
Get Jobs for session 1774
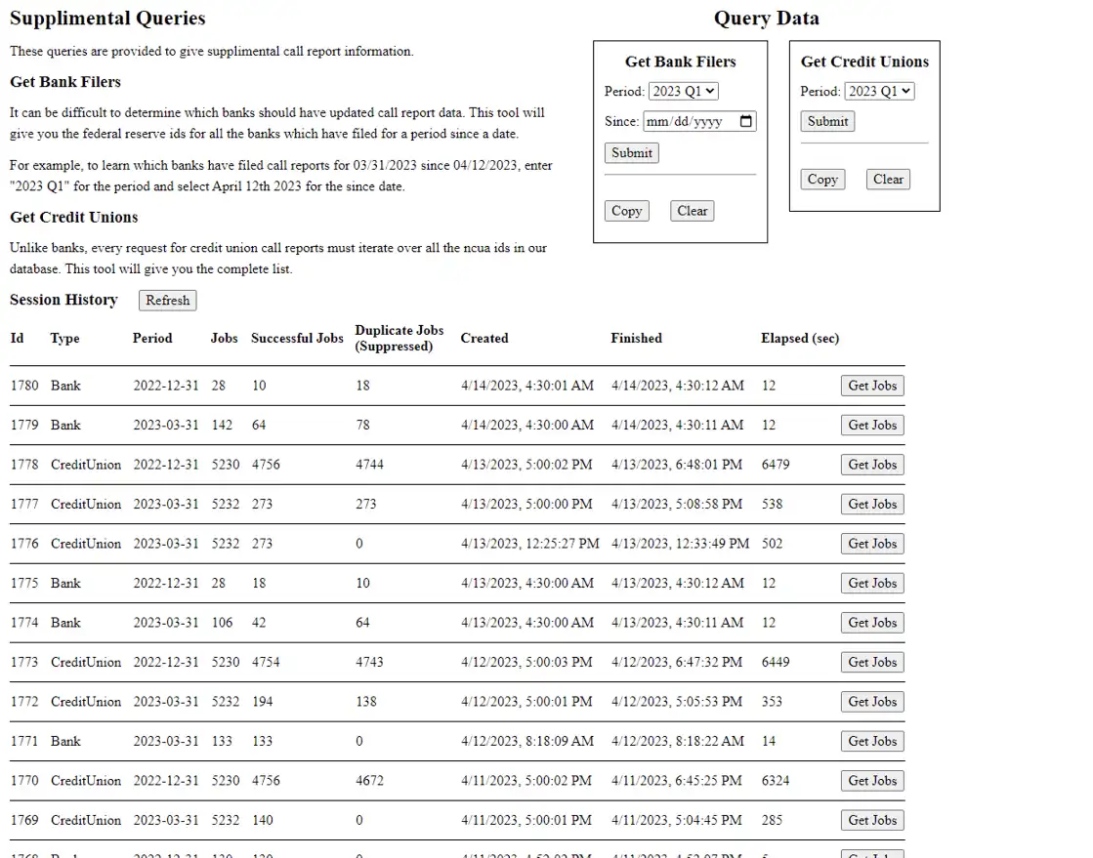tap(872, 623)
